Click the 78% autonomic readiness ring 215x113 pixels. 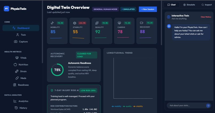pyautogui.click(x=57, y=70)
